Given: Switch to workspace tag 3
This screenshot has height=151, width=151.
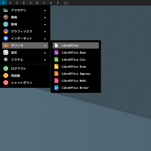Looking at the screenshot, I should click(x=17, y=3).
